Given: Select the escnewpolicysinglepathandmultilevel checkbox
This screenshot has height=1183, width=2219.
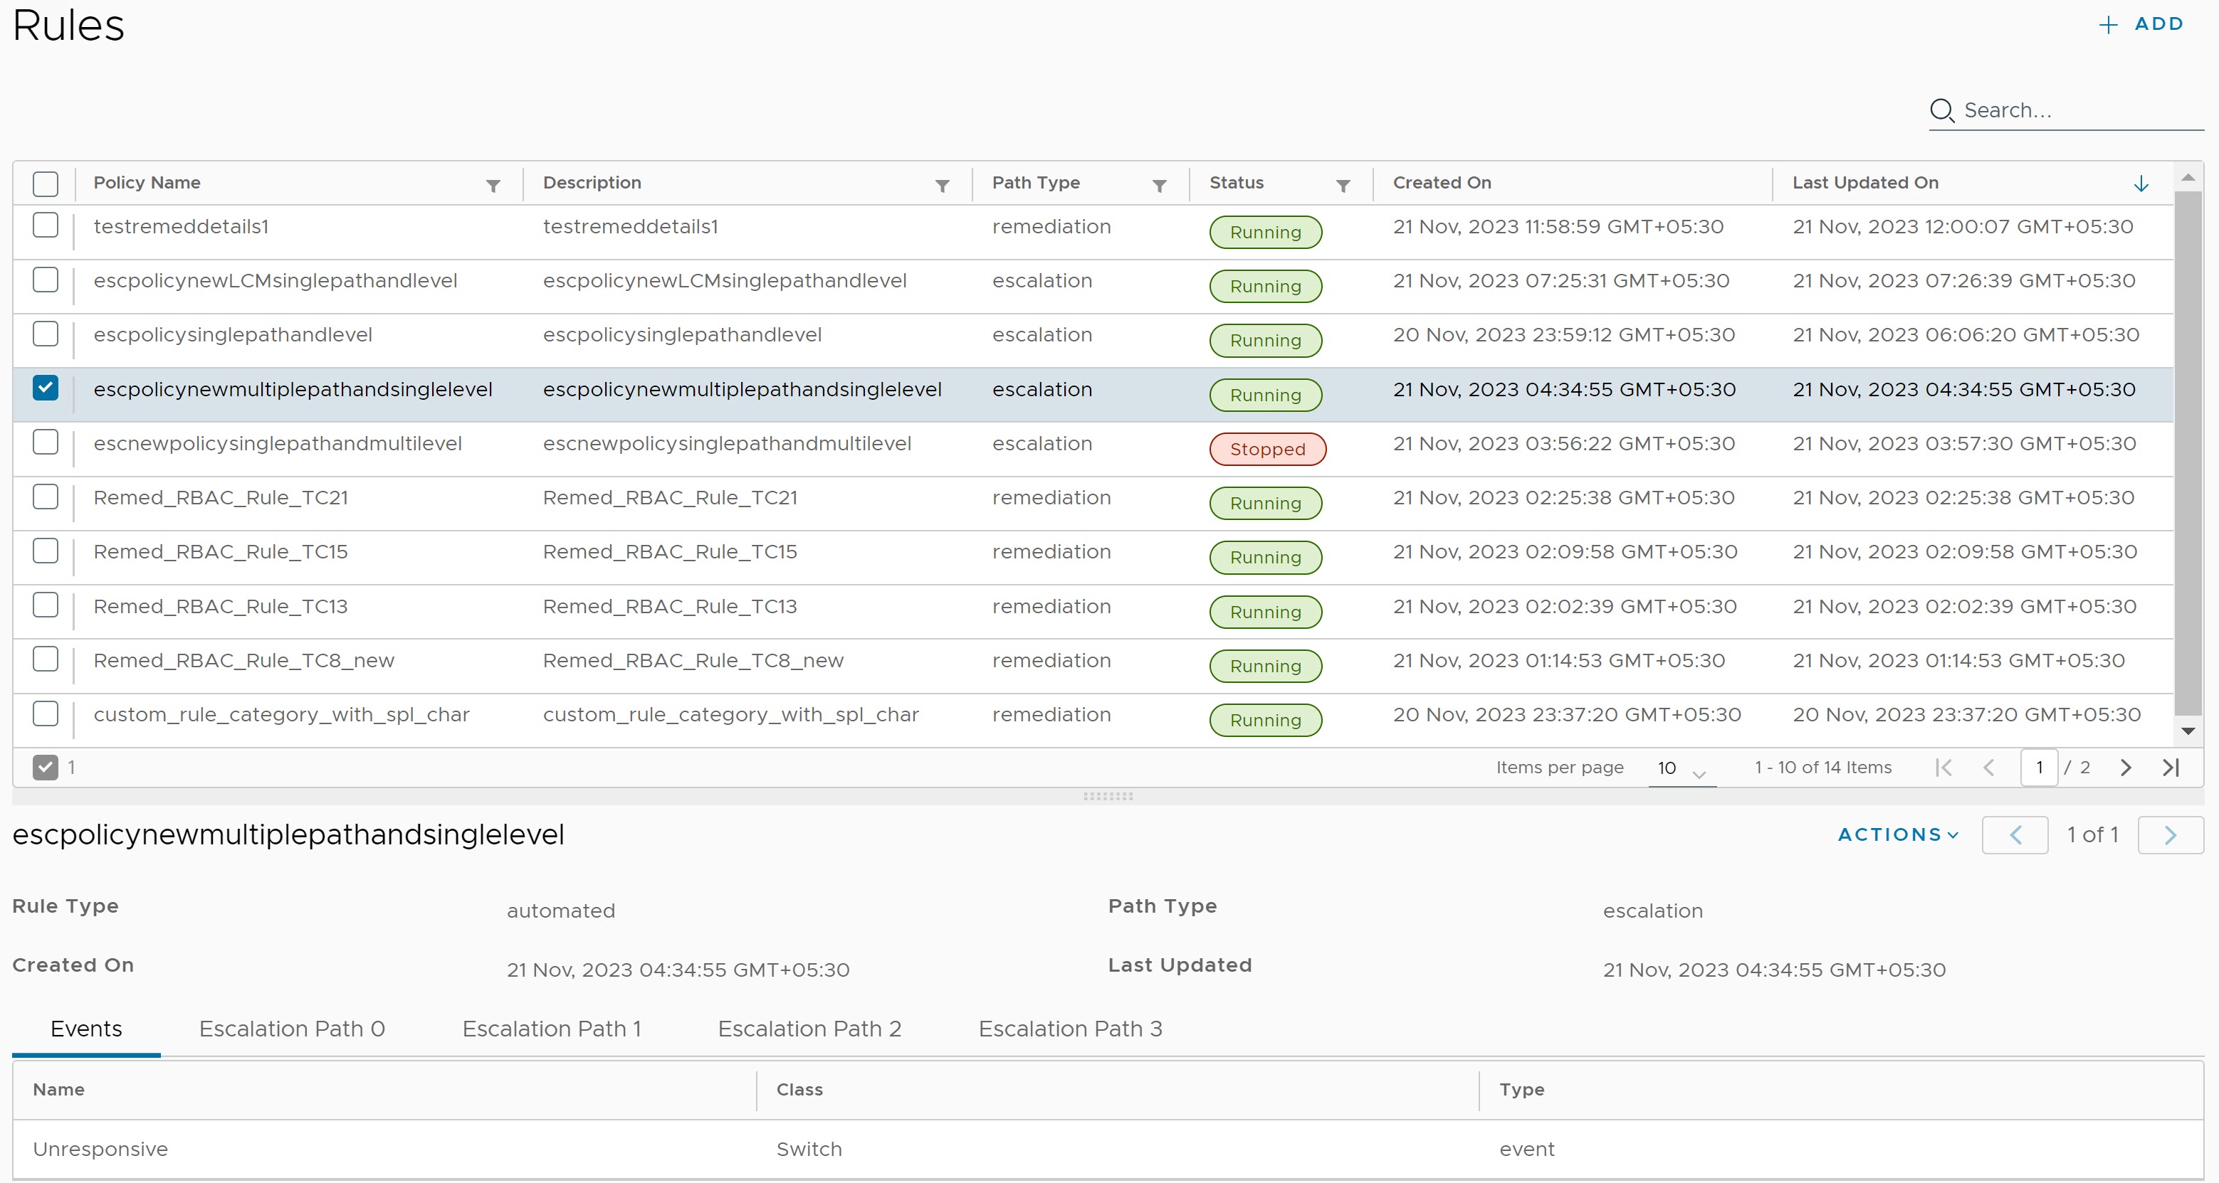Looking at the screenshot, I should (x=45, y=442).
